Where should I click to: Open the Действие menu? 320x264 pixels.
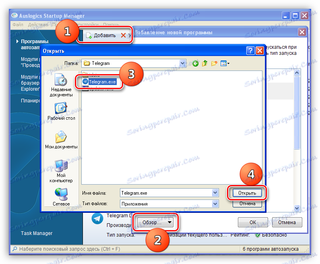tap(38, 25)
